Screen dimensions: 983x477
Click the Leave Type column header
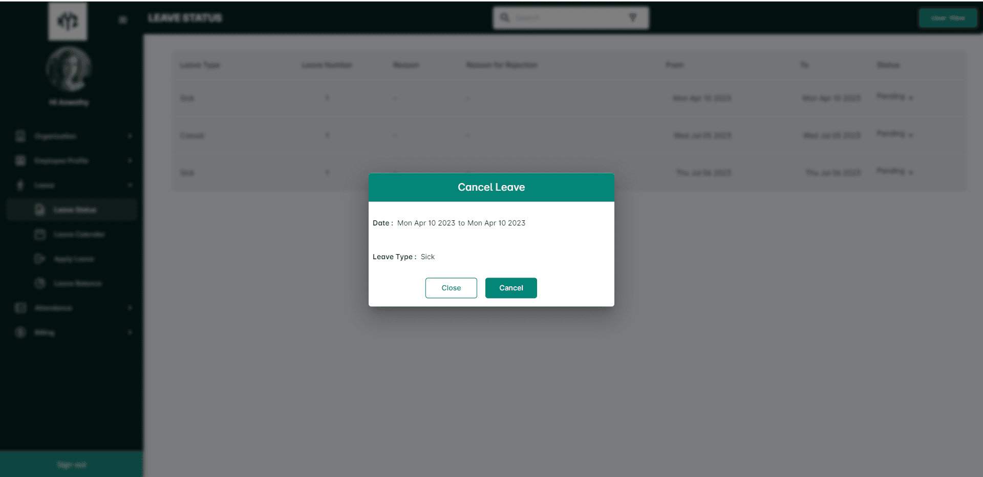click(x=200, y=65)
